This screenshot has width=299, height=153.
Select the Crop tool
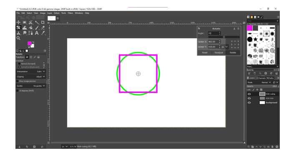click(x=43, y=23)
